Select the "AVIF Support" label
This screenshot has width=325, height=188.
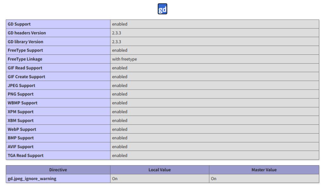point(21,147)
